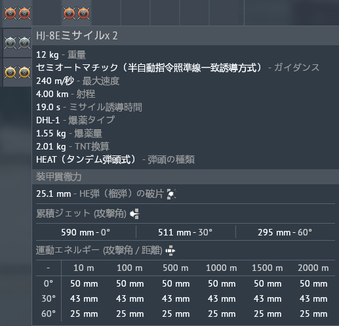
Task: Click the kinetic energy icon
Action: point(170,251)
